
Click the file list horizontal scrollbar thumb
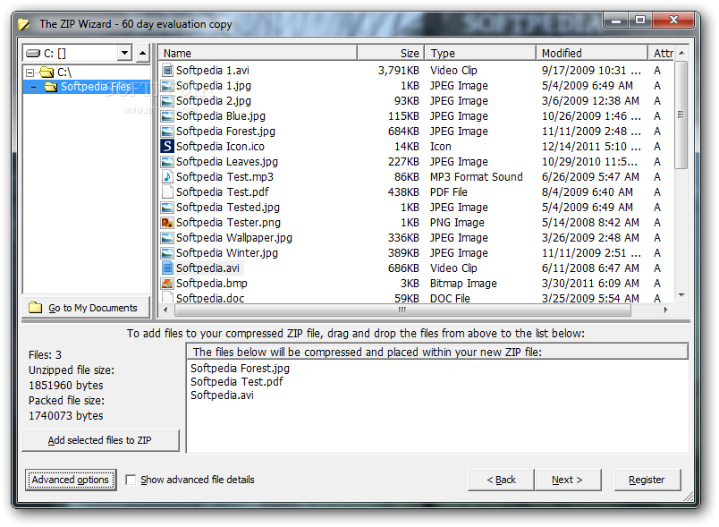pos(402,310)
